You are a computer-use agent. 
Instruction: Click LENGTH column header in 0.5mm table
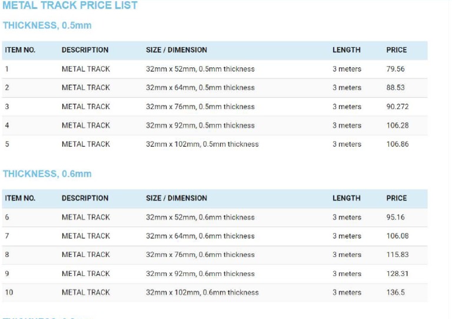[346, 50]
